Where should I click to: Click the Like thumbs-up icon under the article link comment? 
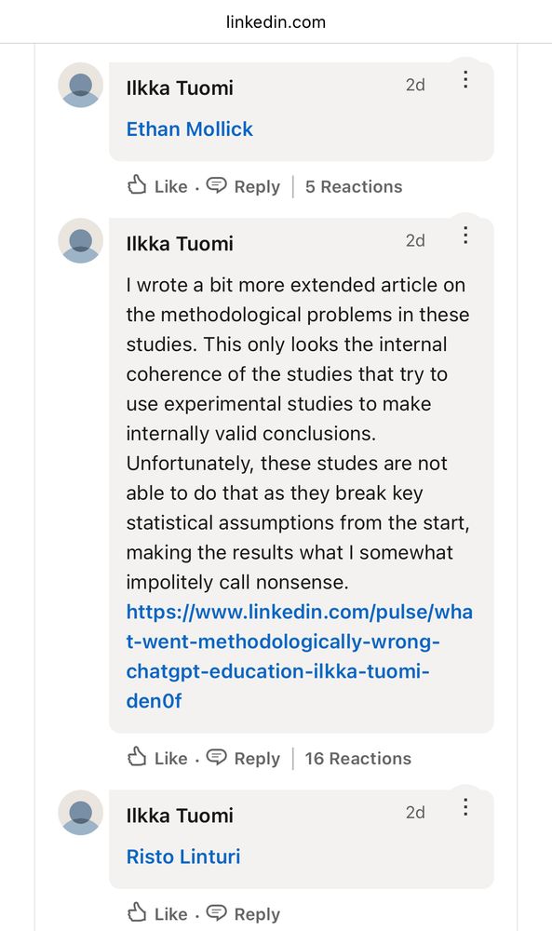coord(137,757)
